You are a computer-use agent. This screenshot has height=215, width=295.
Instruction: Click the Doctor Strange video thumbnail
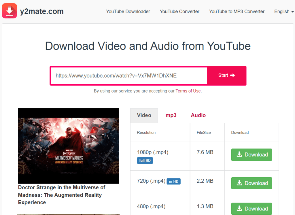[x=69, y=146]
